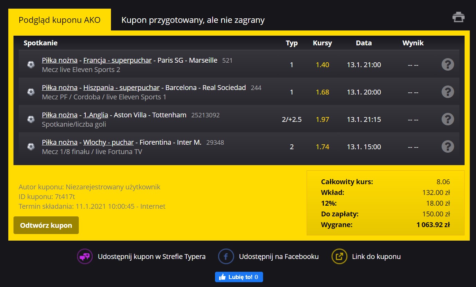Select the Podgląd kuponu AKO tab
Viewport: 476px width, 287px height.
[59, 20]
